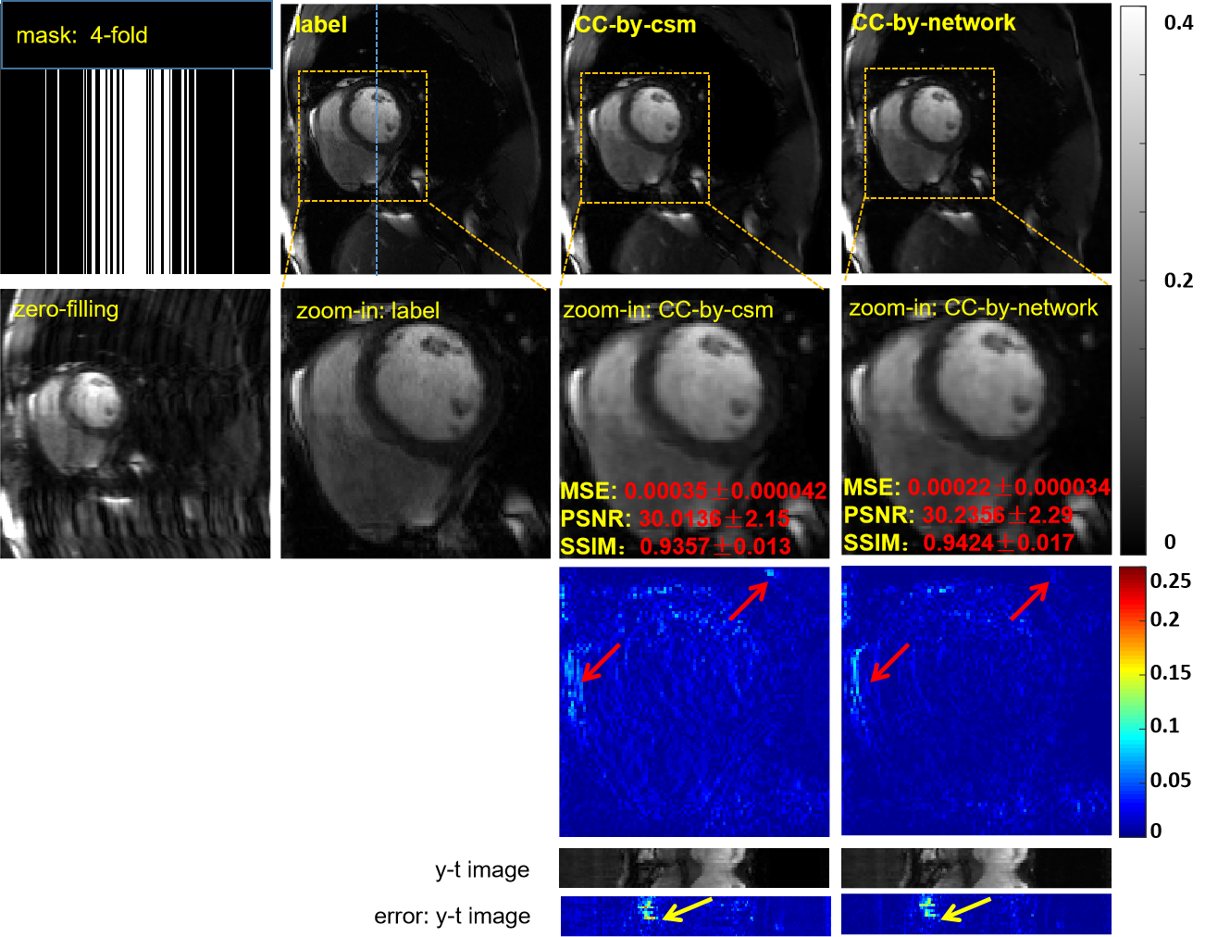Select the zoom-in label image panel
The width and height of the screenshot is (1230, 937).
(x=416, y=423)
